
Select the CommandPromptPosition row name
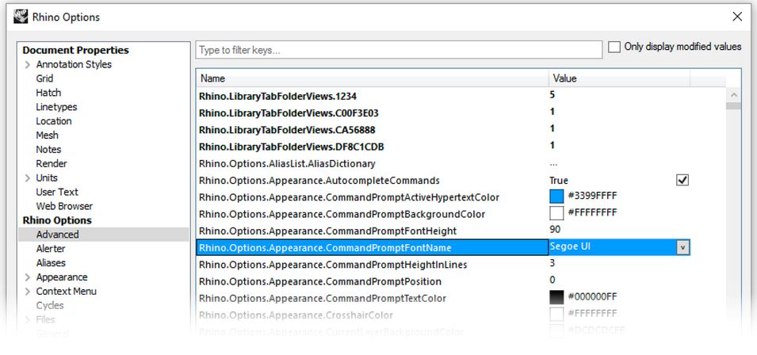tap(320, 281)
